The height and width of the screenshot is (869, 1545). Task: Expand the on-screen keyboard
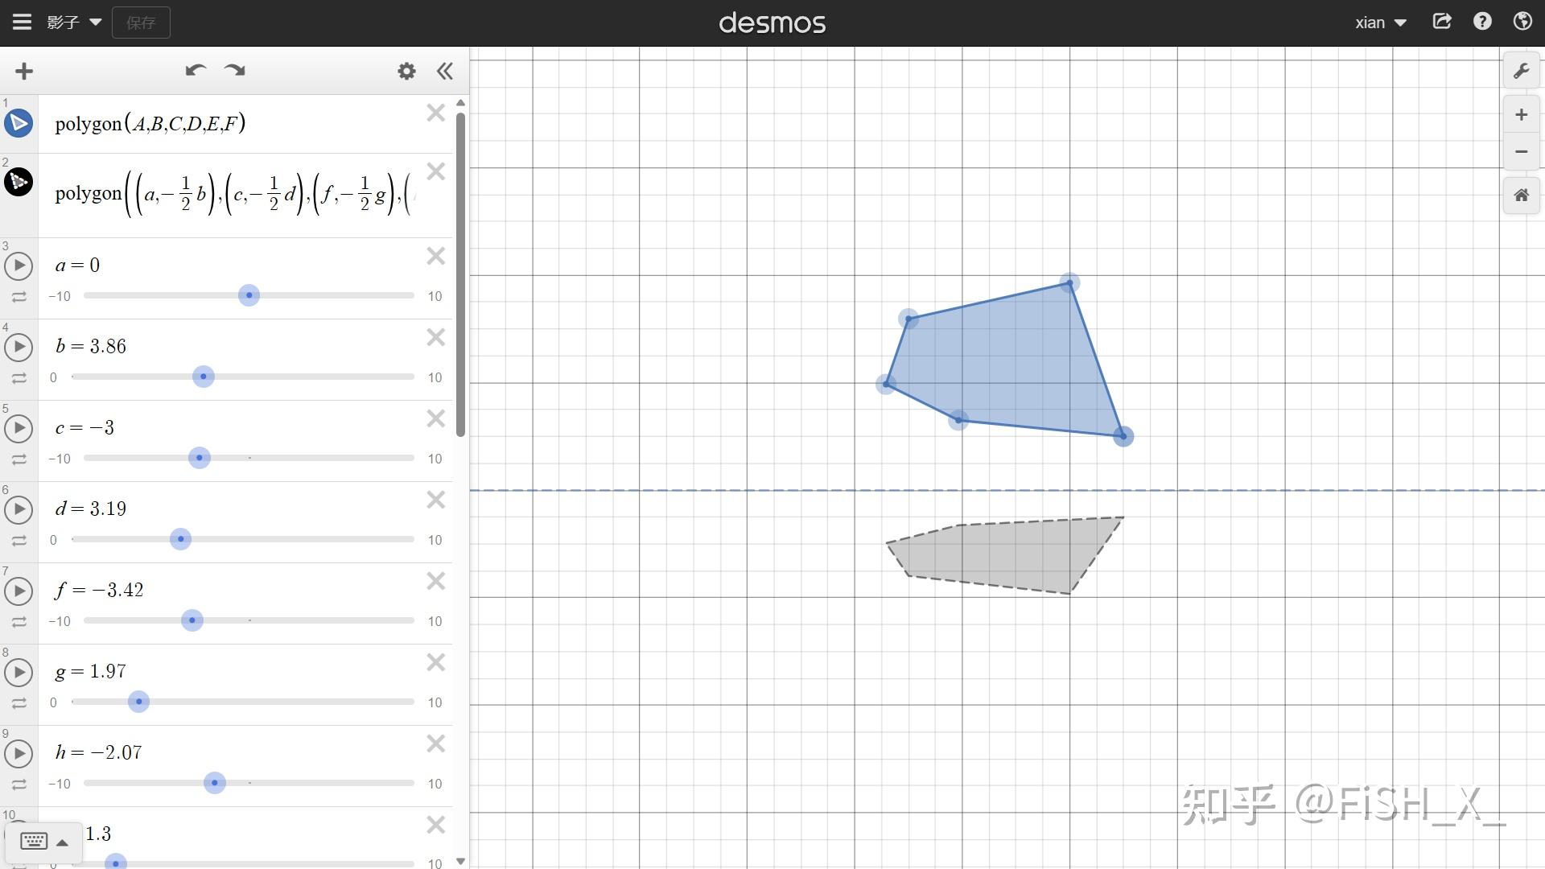coord(43,842)
